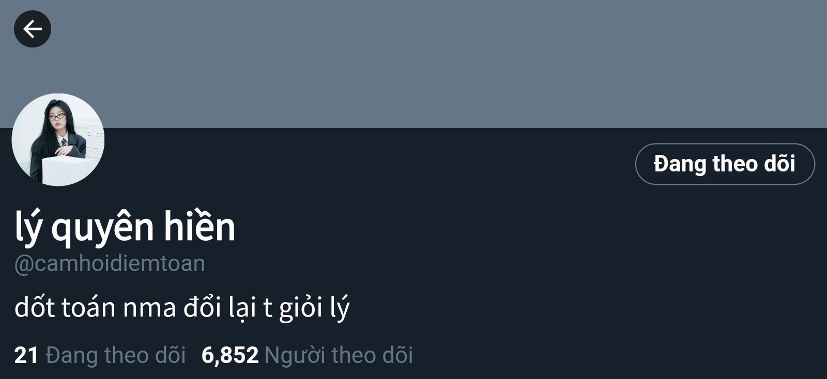Select the display name lý quyên hiền
The image size is (827, 379).
pos(125,227)
